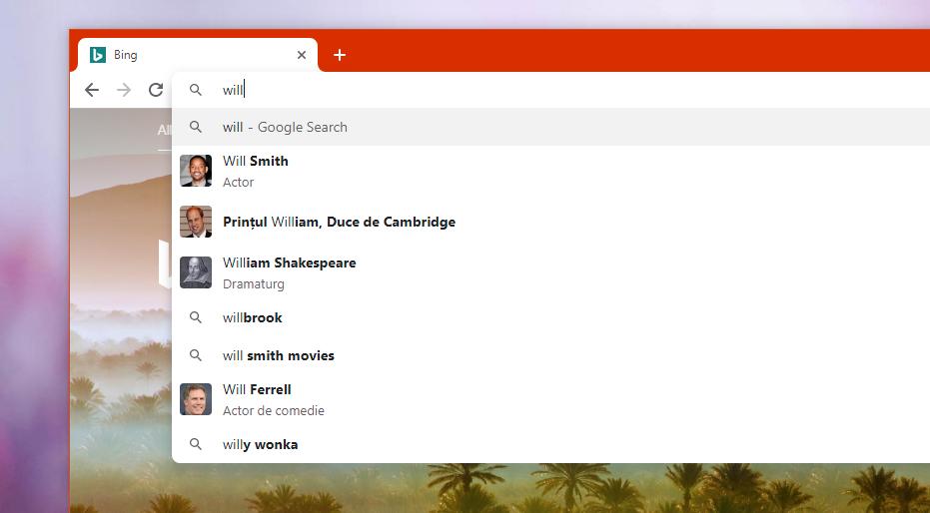Click the magnifier icon beside 'willbrook'
The width and height of the screenshot is (930, 513).
click(196, 317)
